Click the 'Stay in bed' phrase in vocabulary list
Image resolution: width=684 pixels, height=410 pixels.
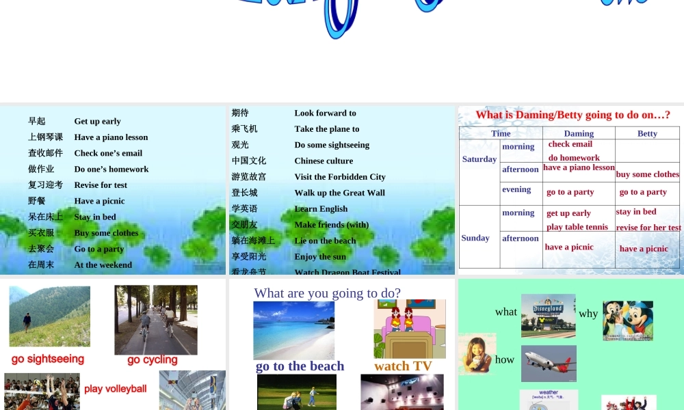click(95, 217)
